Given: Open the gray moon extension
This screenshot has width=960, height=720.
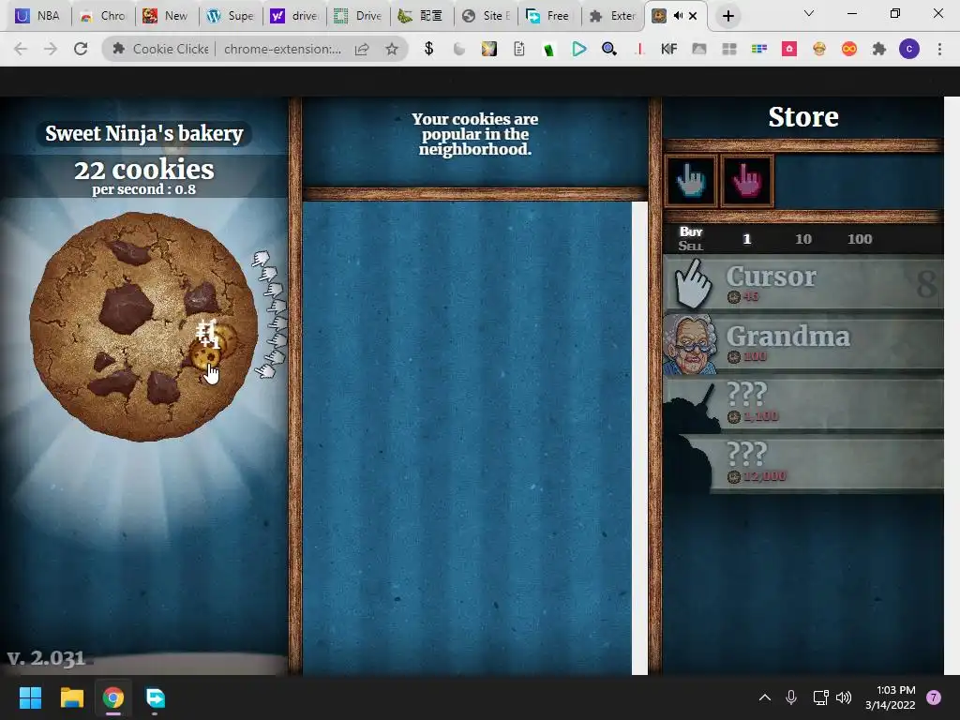Looking at the screenshot, I should point(458,49).
